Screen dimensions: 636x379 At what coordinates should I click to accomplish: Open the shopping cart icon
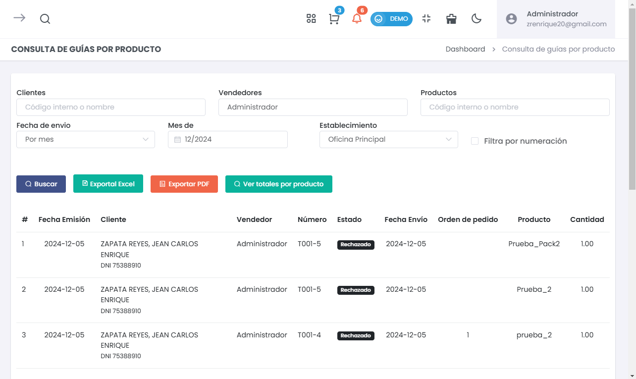click(x=334, y=19)
